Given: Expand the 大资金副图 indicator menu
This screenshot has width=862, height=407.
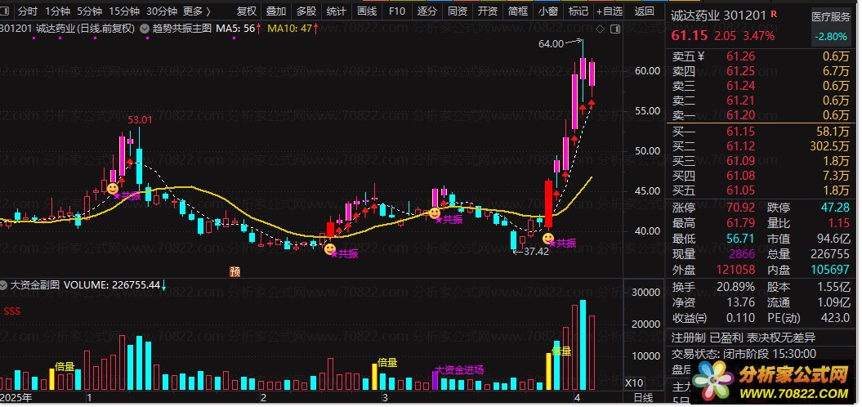Looking at the screenshot, I should click(x=4, y=285).
